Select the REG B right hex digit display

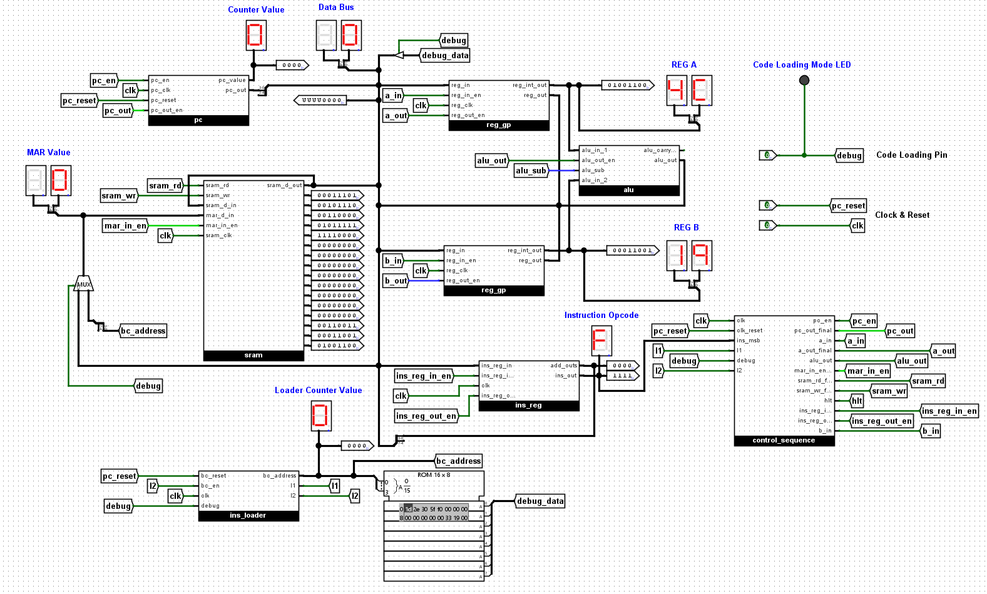tap(702, 255)
